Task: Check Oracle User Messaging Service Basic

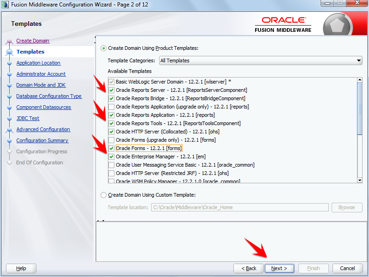Action: (111, 165)
